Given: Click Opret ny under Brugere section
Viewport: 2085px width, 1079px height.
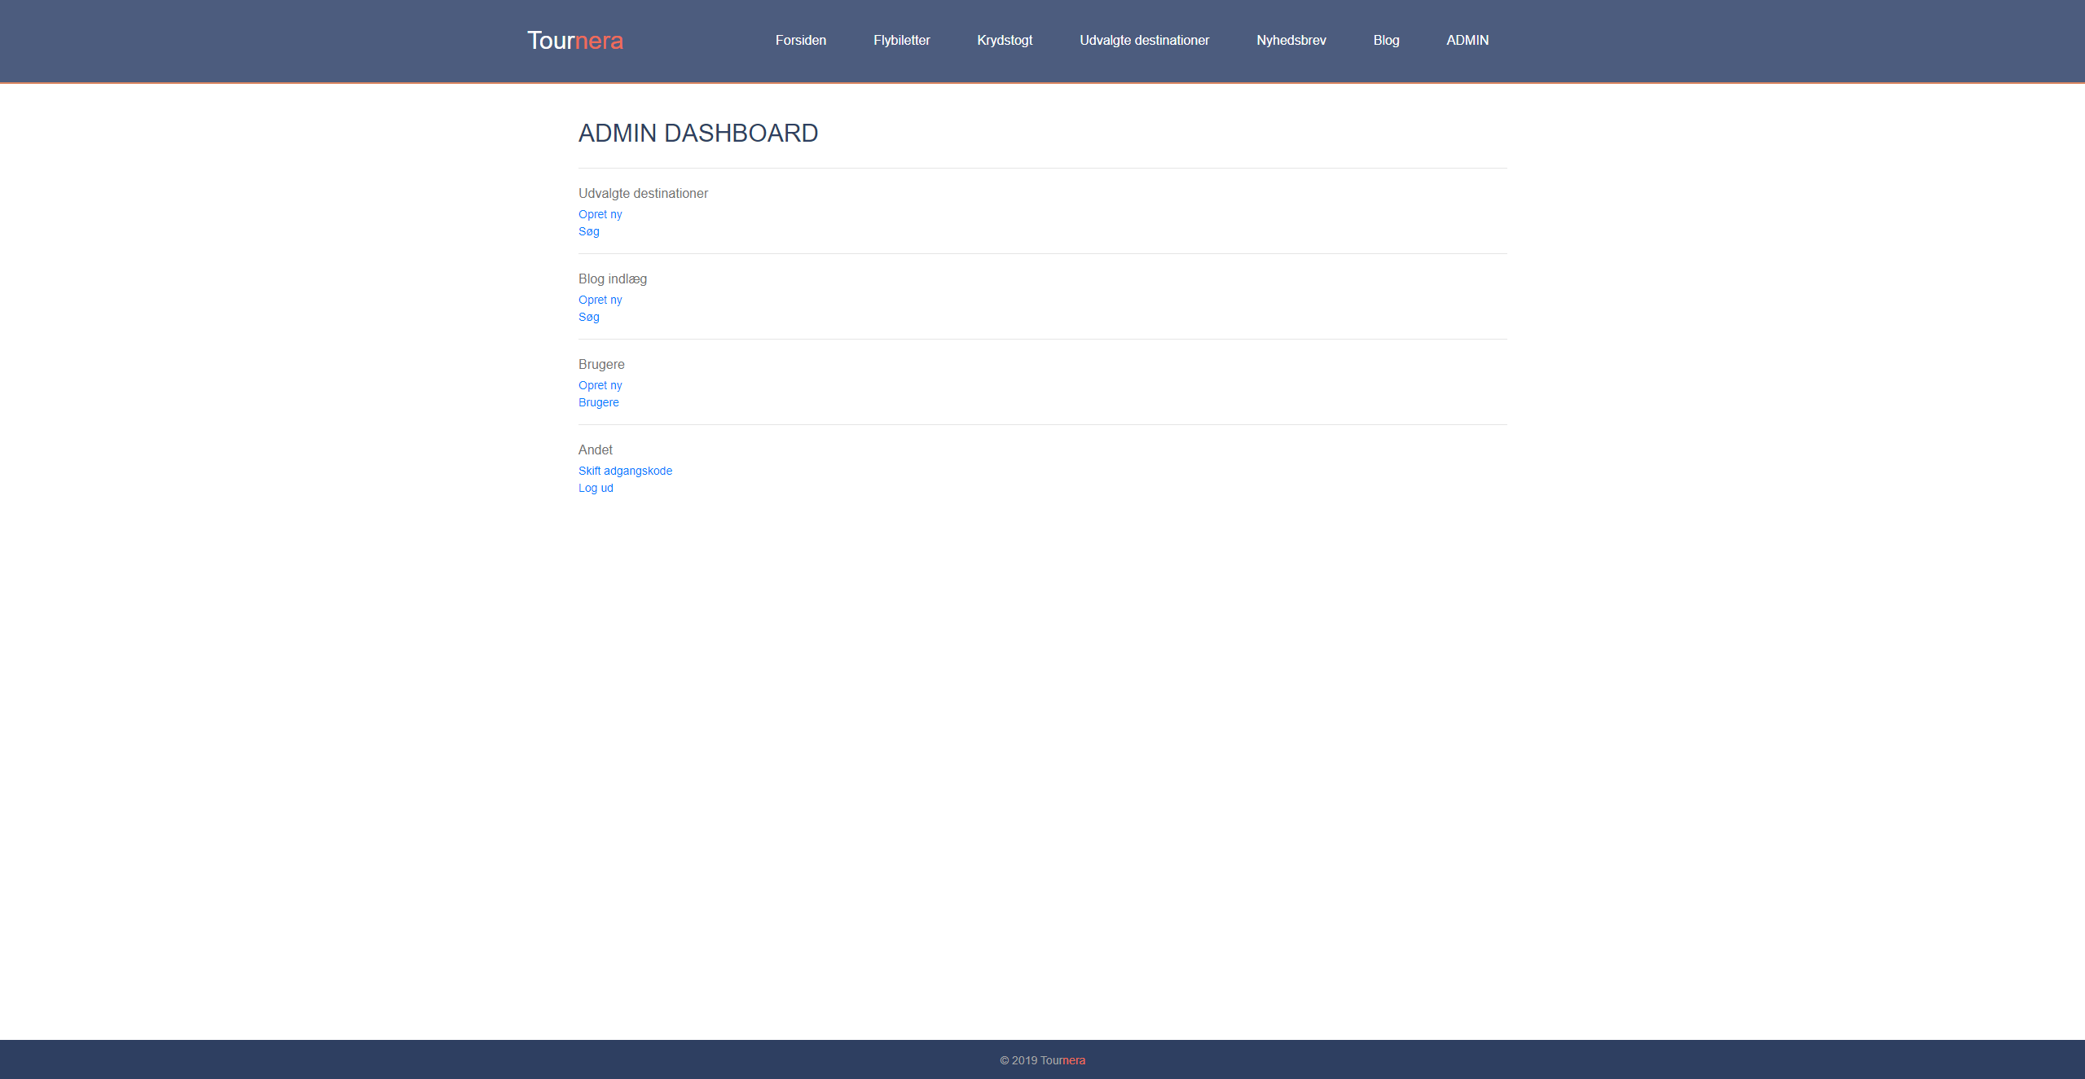Looking at the screenshot, I should 600,385.
